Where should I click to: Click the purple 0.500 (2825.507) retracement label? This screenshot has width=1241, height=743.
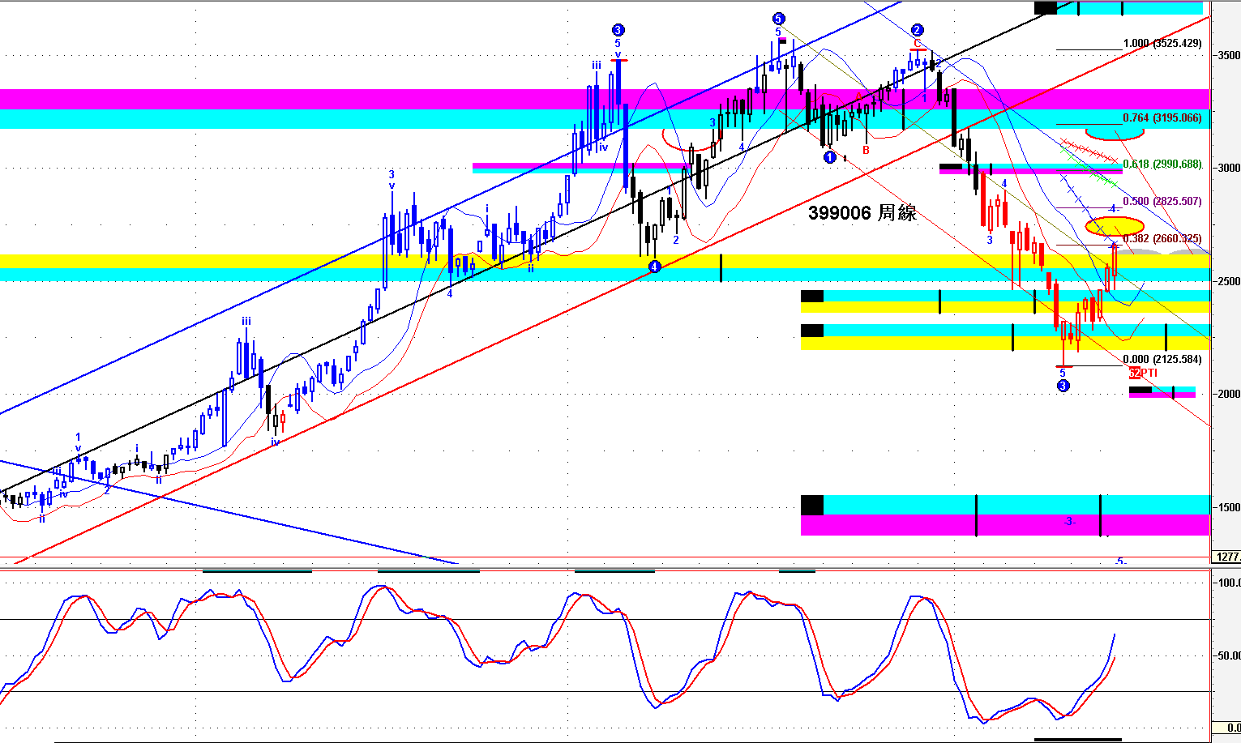pyautogui.click(x=1162, y=202)
